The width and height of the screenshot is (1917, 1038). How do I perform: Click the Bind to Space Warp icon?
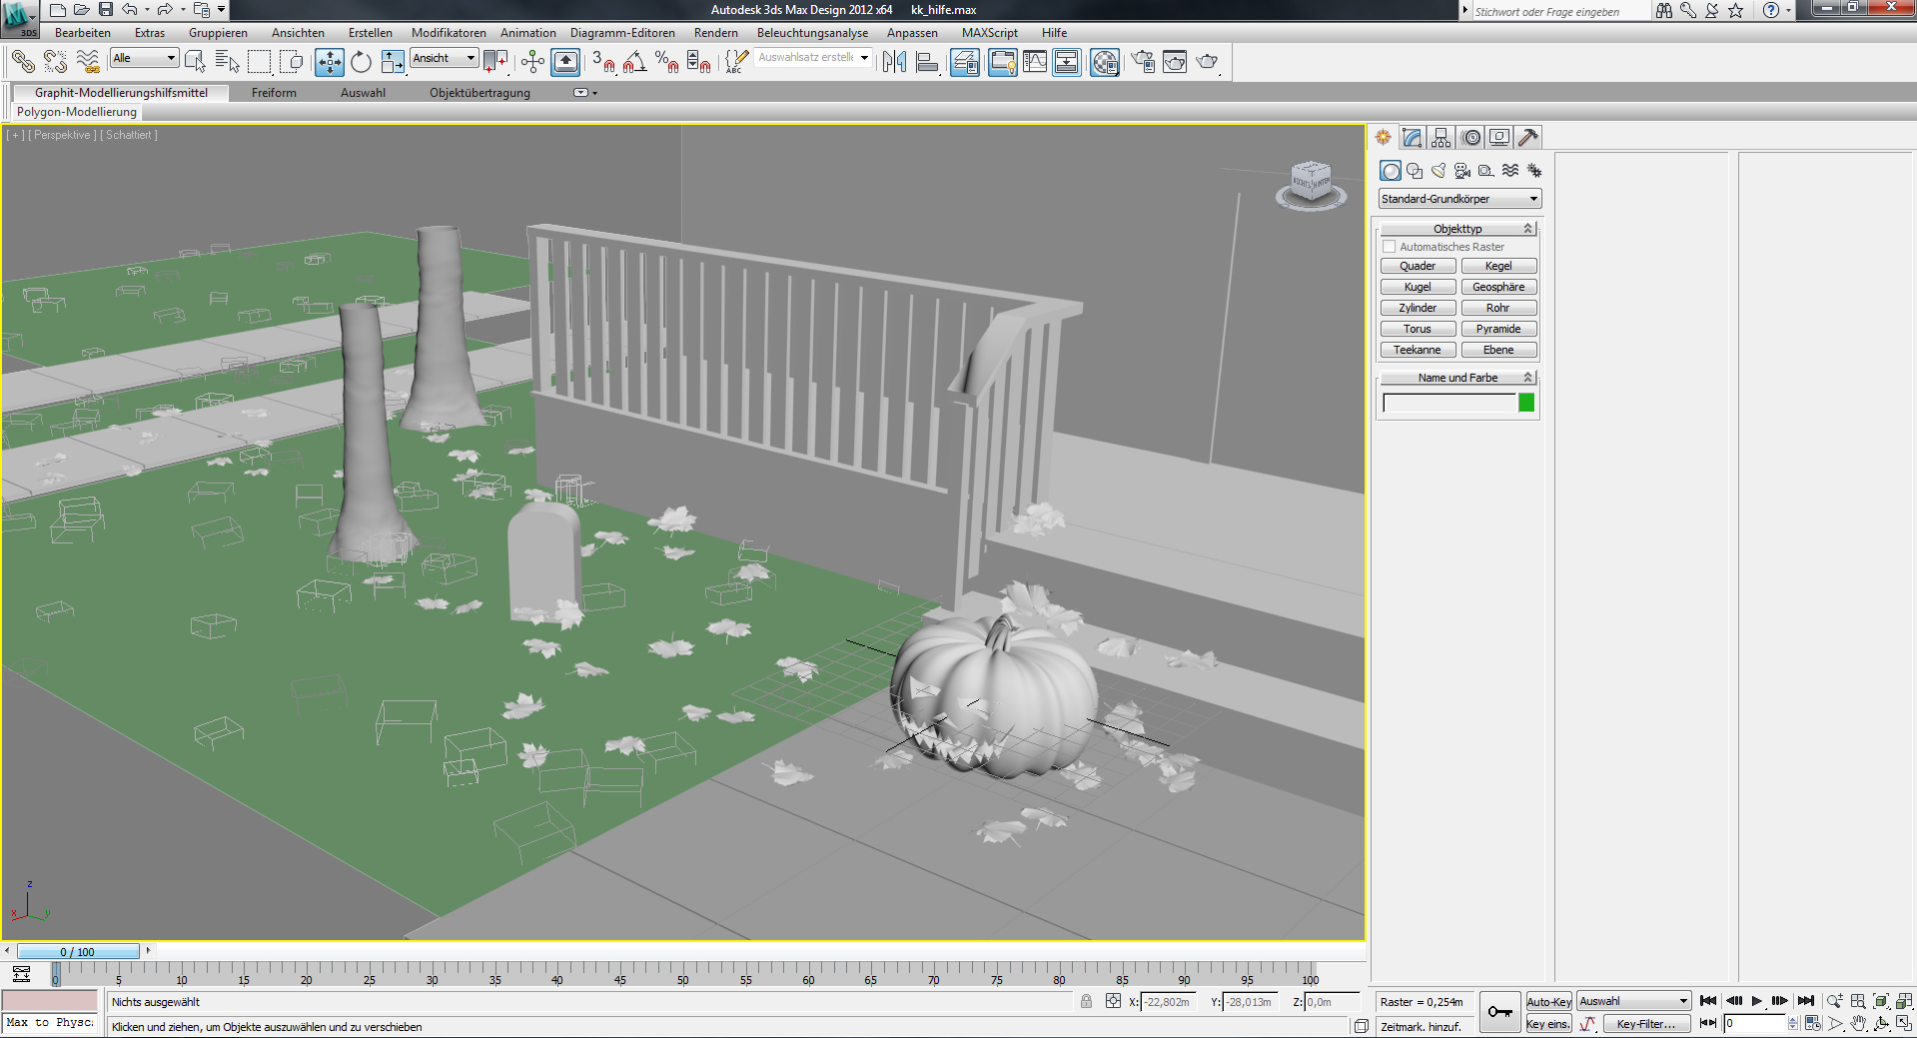tap(88, 62)
